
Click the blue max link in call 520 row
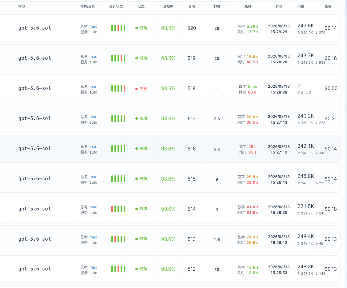point(93,26)
